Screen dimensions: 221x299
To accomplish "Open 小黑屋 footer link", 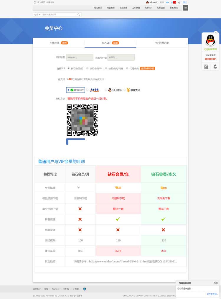I will pos(76,289).
